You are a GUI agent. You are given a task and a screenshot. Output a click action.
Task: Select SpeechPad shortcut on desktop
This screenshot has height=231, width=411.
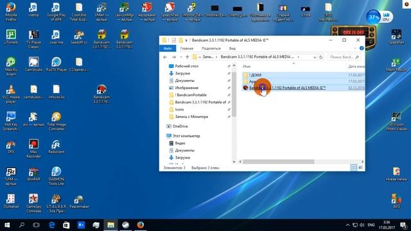click(170, 12)
